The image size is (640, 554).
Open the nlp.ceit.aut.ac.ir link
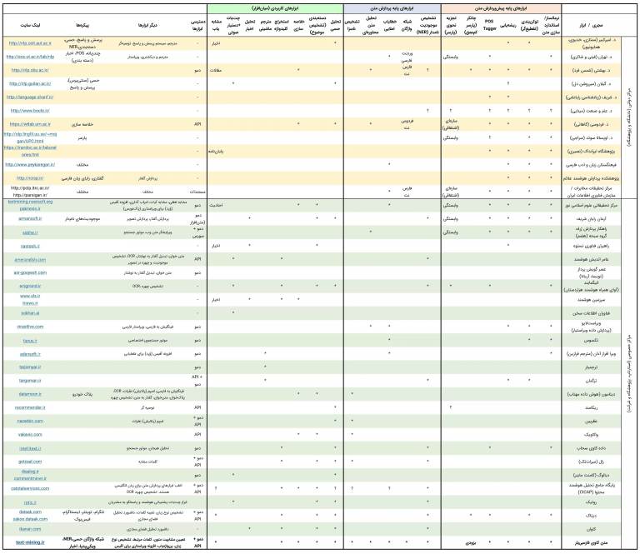30,43
